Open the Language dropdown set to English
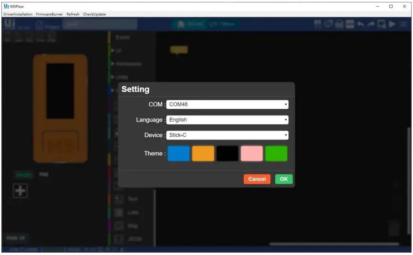The height and width of the screenshot is (255, 413). click(x=227, y=120)
